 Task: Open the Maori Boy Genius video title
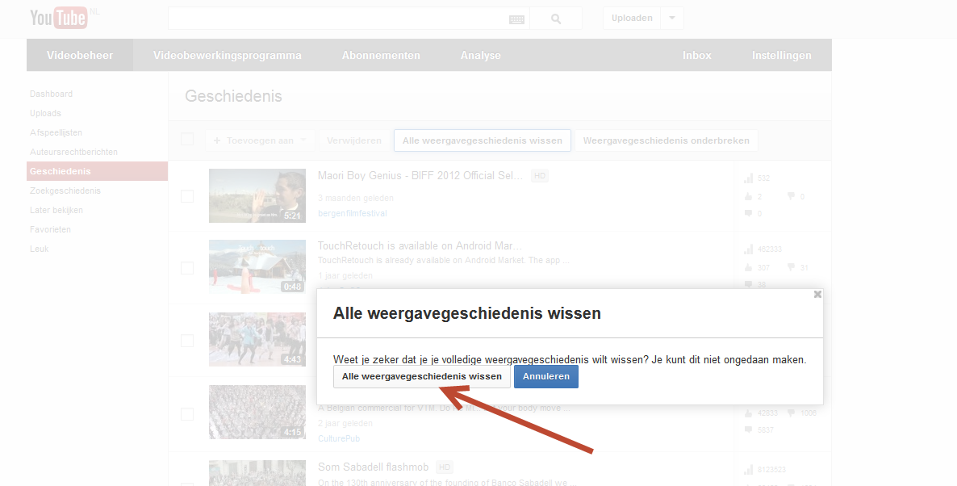[x=420, y=176]
